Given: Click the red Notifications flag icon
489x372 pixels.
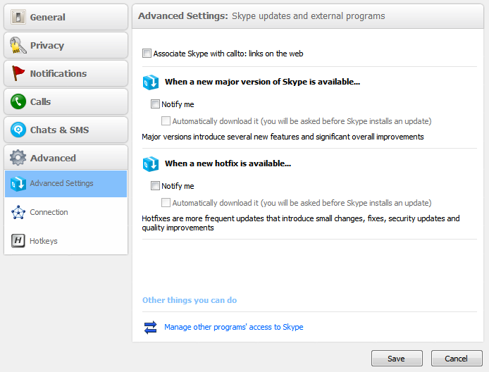Looking at the screenshot, I should (x=18, y=73).
